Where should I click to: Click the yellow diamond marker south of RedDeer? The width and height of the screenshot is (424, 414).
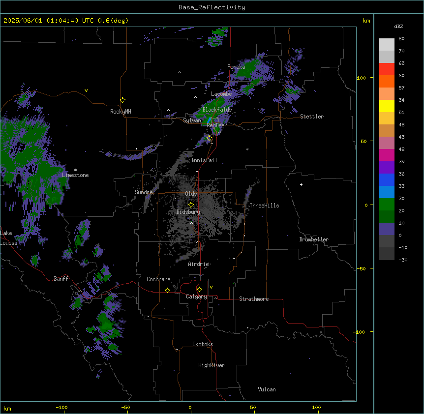(x=209, y=138)
